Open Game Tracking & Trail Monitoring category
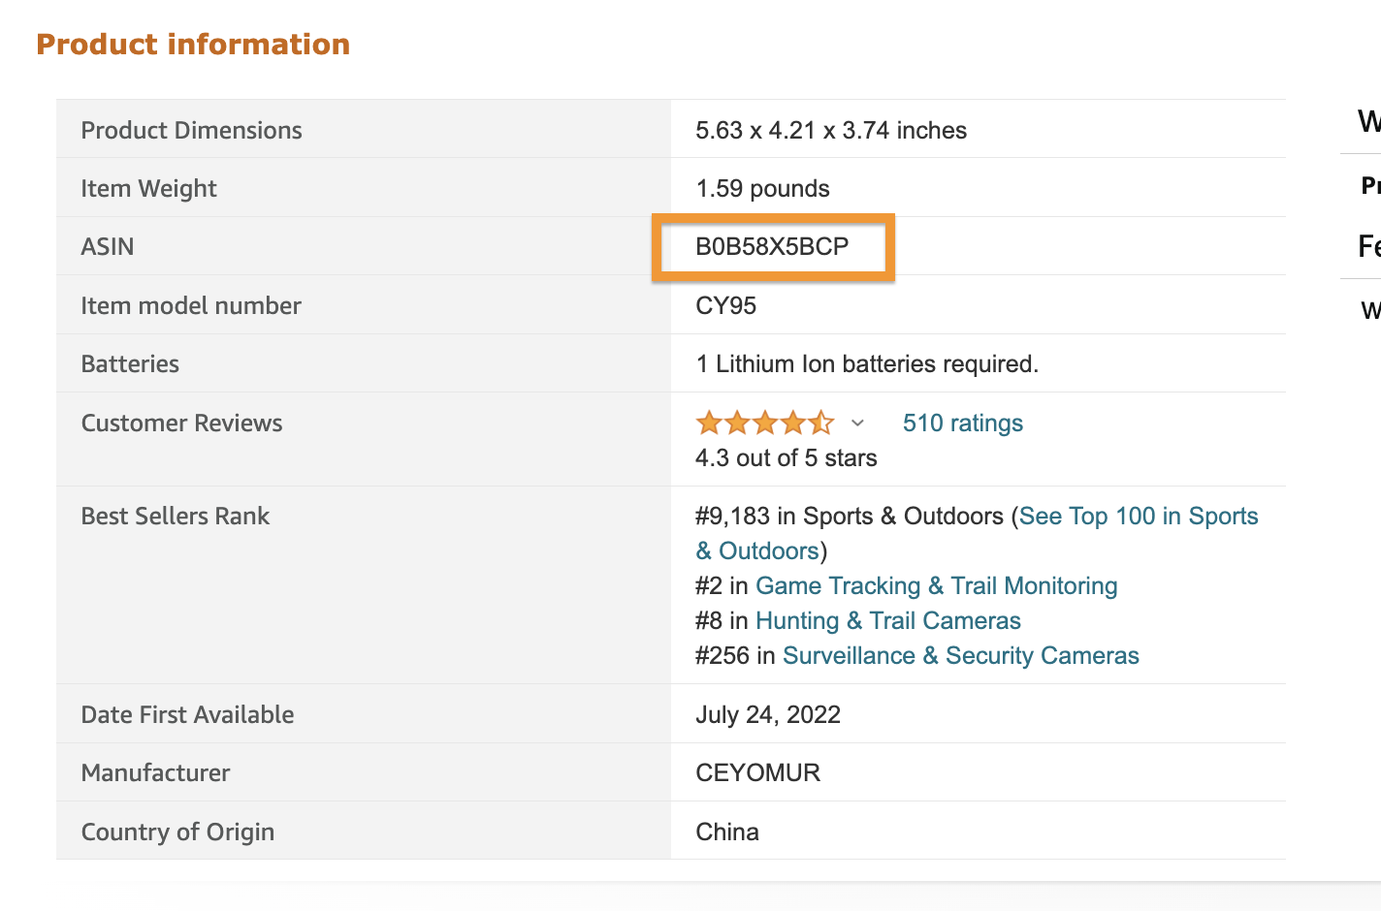The image size is (1381, 911). coord(937,585)
